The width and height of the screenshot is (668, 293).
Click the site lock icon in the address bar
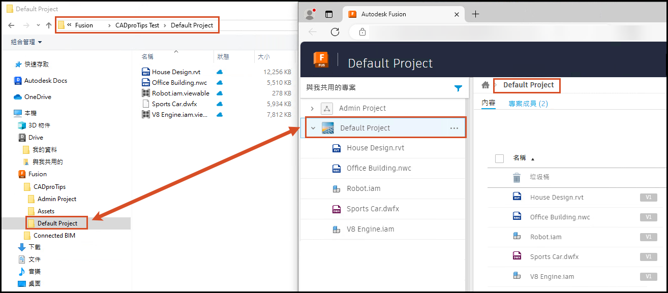362,31
